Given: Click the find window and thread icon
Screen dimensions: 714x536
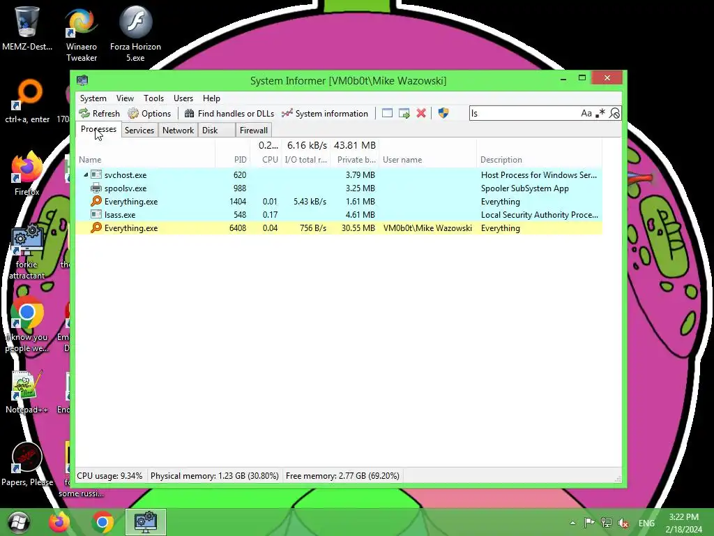Looking at the screenshot, I should coord(404,113).
